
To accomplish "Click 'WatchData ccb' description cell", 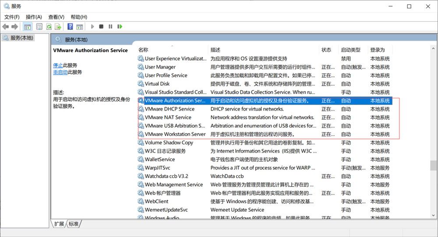I will pyautogui.click(x=227, y=176).
